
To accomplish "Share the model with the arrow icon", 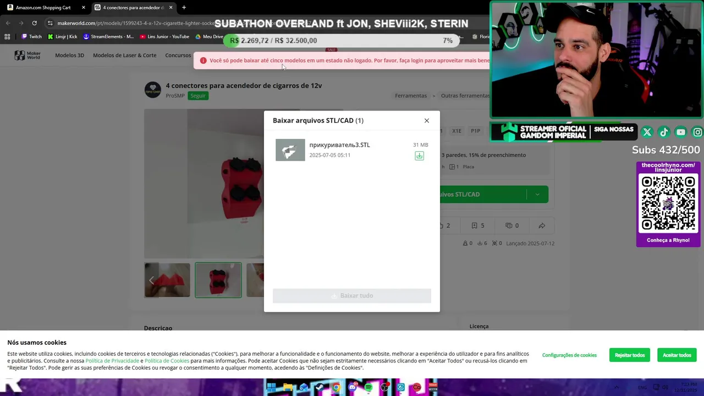I will [542, 226].
